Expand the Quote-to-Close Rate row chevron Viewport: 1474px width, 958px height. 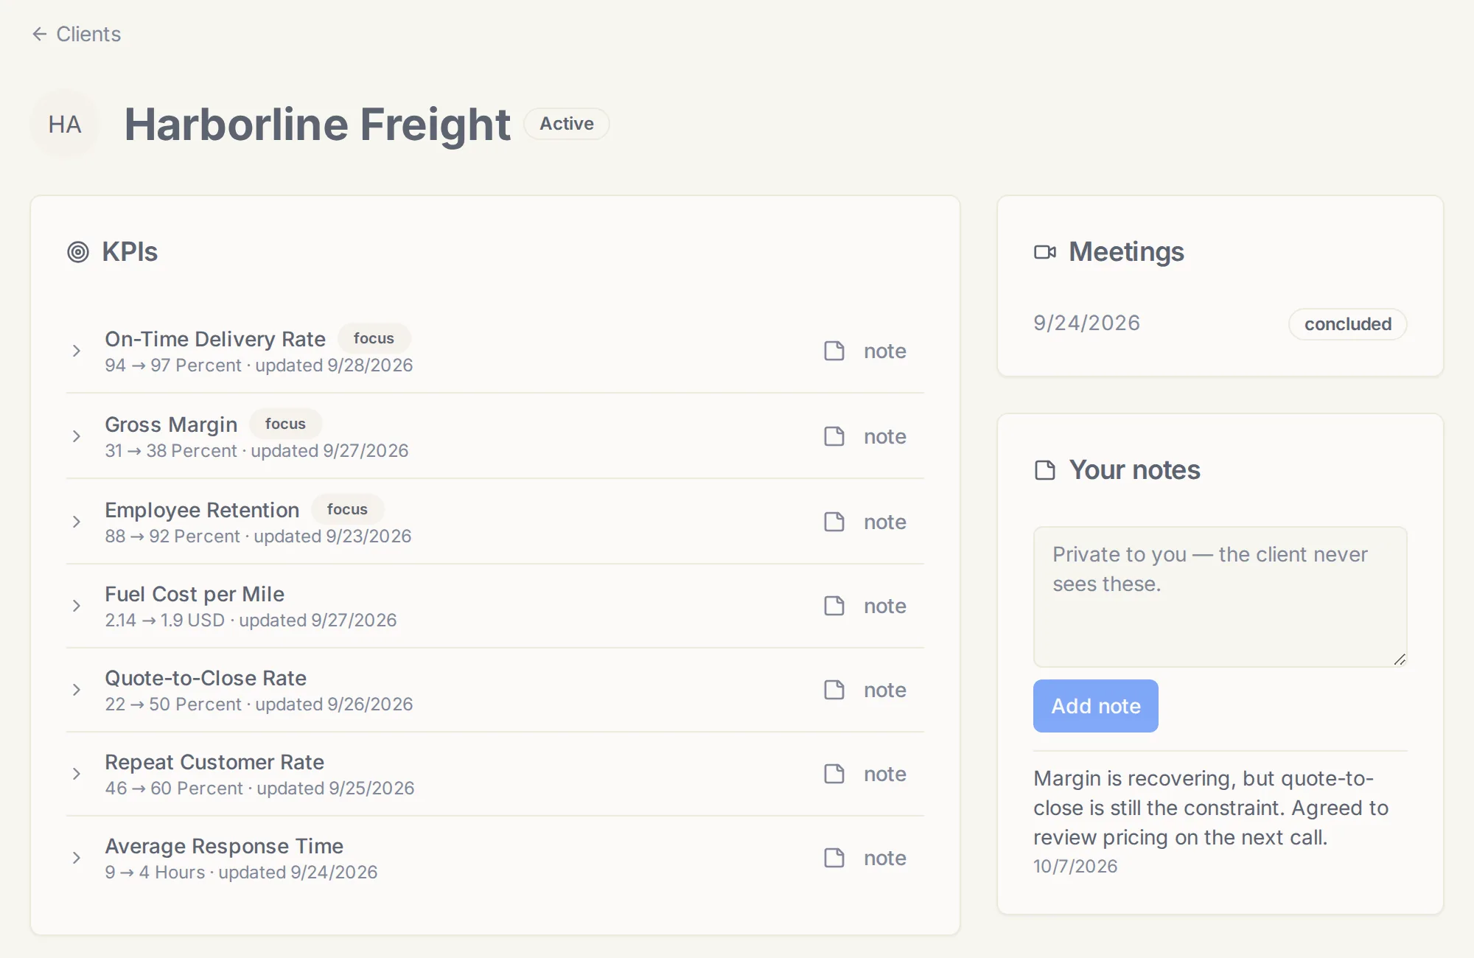pyautogui.click(x=77, y=690)
